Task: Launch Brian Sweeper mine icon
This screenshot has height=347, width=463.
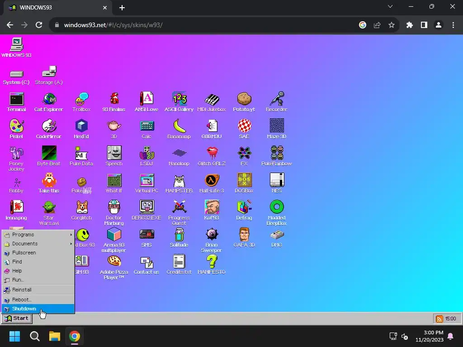Action: (212, 240)
